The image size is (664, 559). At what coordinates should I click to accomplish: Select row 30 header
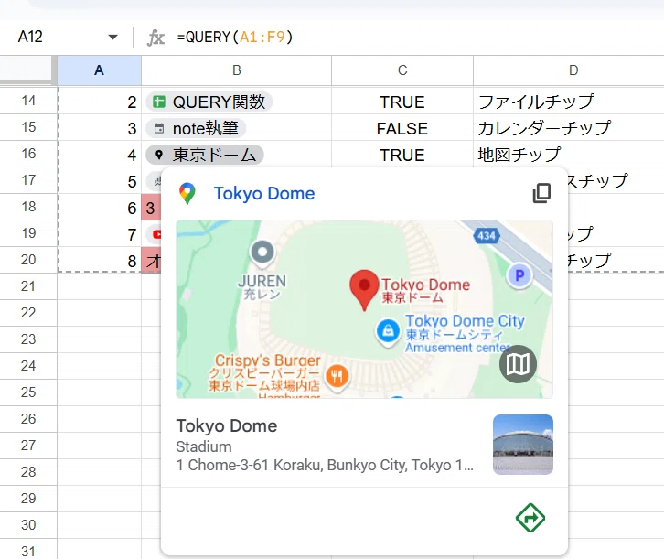(28, 525)
